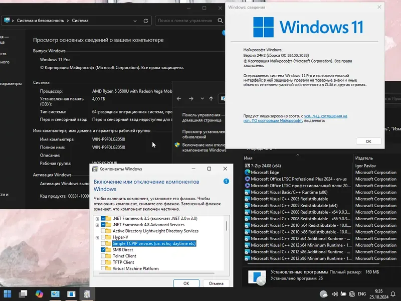The image size is (401, 301).
Task: Open the network globe tray icon
Action: pyautogui.click(x=352, y=294)
